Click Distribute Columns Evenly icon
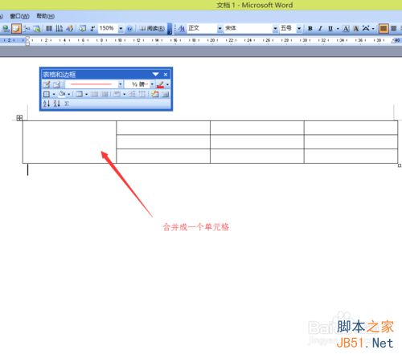The width and height of the screenshot is (402, 354). pyautogui.click(x=142, y=94)
